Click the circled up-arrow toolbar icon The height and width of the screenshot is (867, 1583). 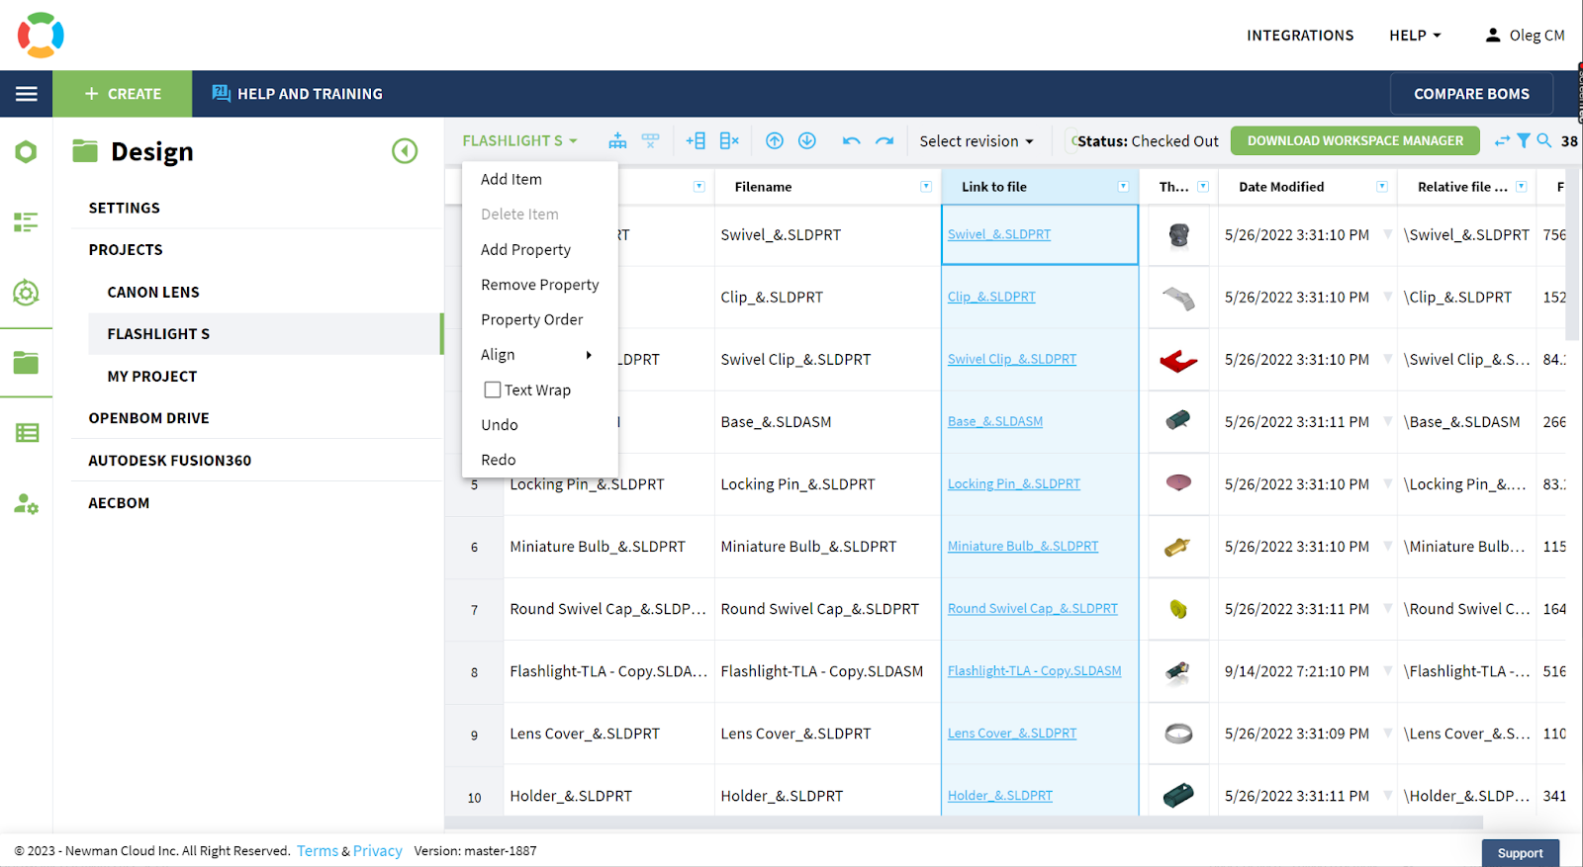(x=775, y=141)
